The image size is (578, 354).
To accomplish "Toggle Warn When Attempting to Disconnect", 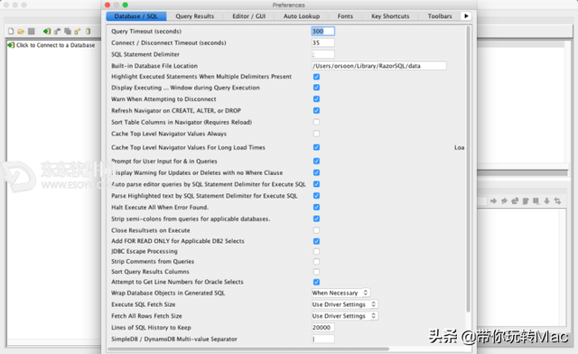I will (x=316, y=98).
